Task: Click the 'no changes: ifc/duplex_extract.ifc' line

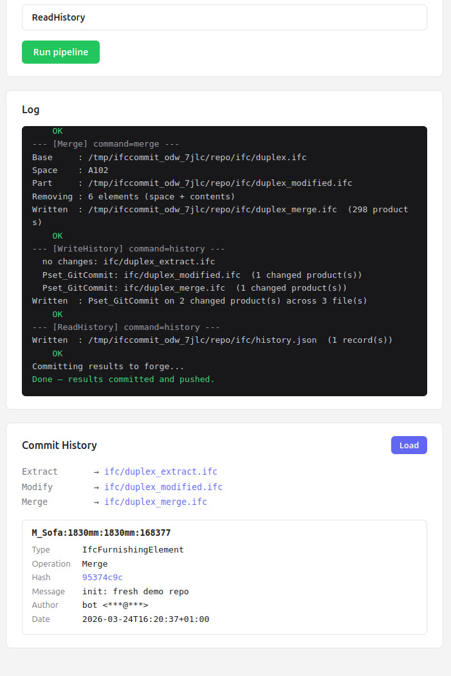Action: (129, 262)
